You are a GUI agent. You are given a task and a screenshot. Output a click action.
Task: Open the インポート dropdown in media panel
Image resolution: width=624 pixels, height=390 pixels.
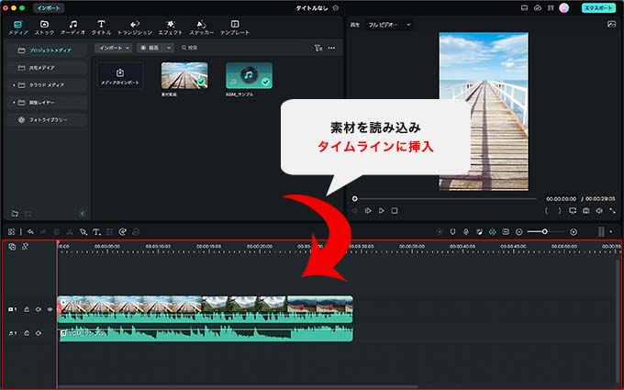pos(113,48)
